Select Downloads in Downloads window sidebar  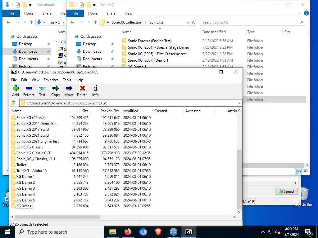28,51
